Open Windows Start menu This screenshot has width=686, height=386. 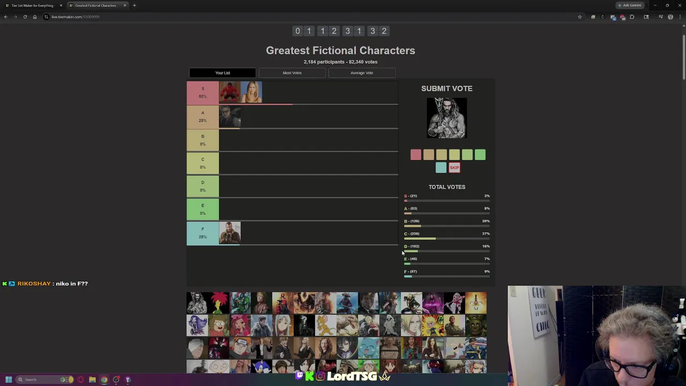pos(9,380)
